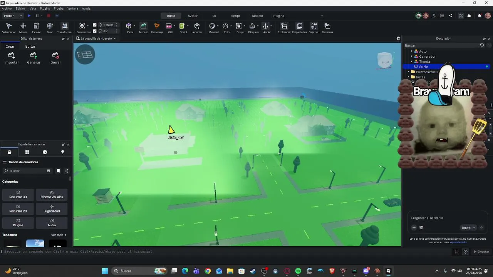This screenshot has height=277, width=493.
Task: Open viewport settings gear icon
Action: tap(398, 38)
